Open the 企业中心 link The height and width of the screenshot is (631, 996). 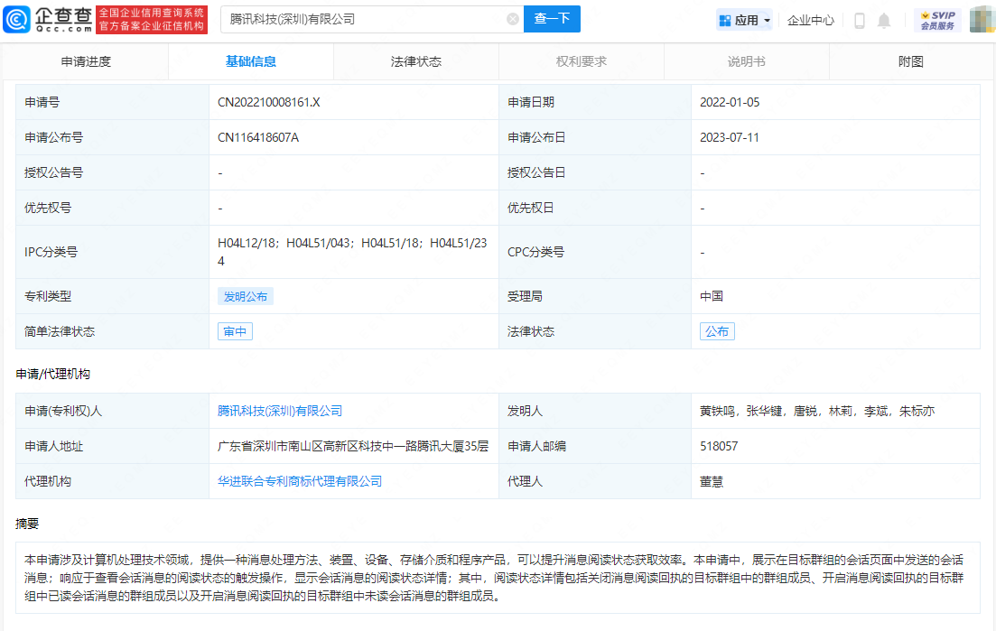point(811,21)
